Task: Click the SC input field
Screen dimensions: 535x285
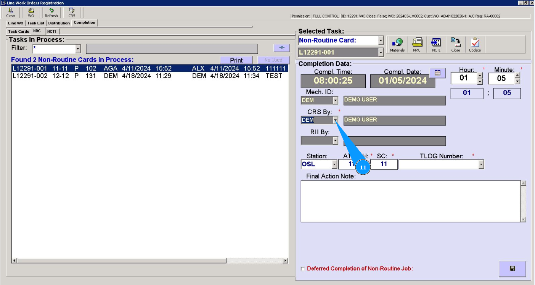Action: 384,164
